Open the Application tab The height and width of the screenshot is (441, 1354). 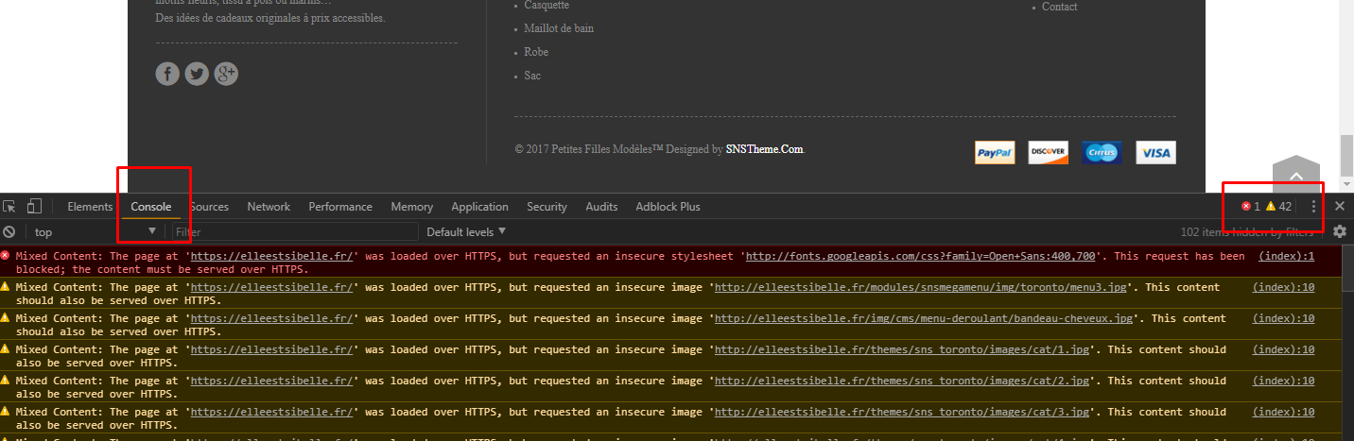click(479, 207)
